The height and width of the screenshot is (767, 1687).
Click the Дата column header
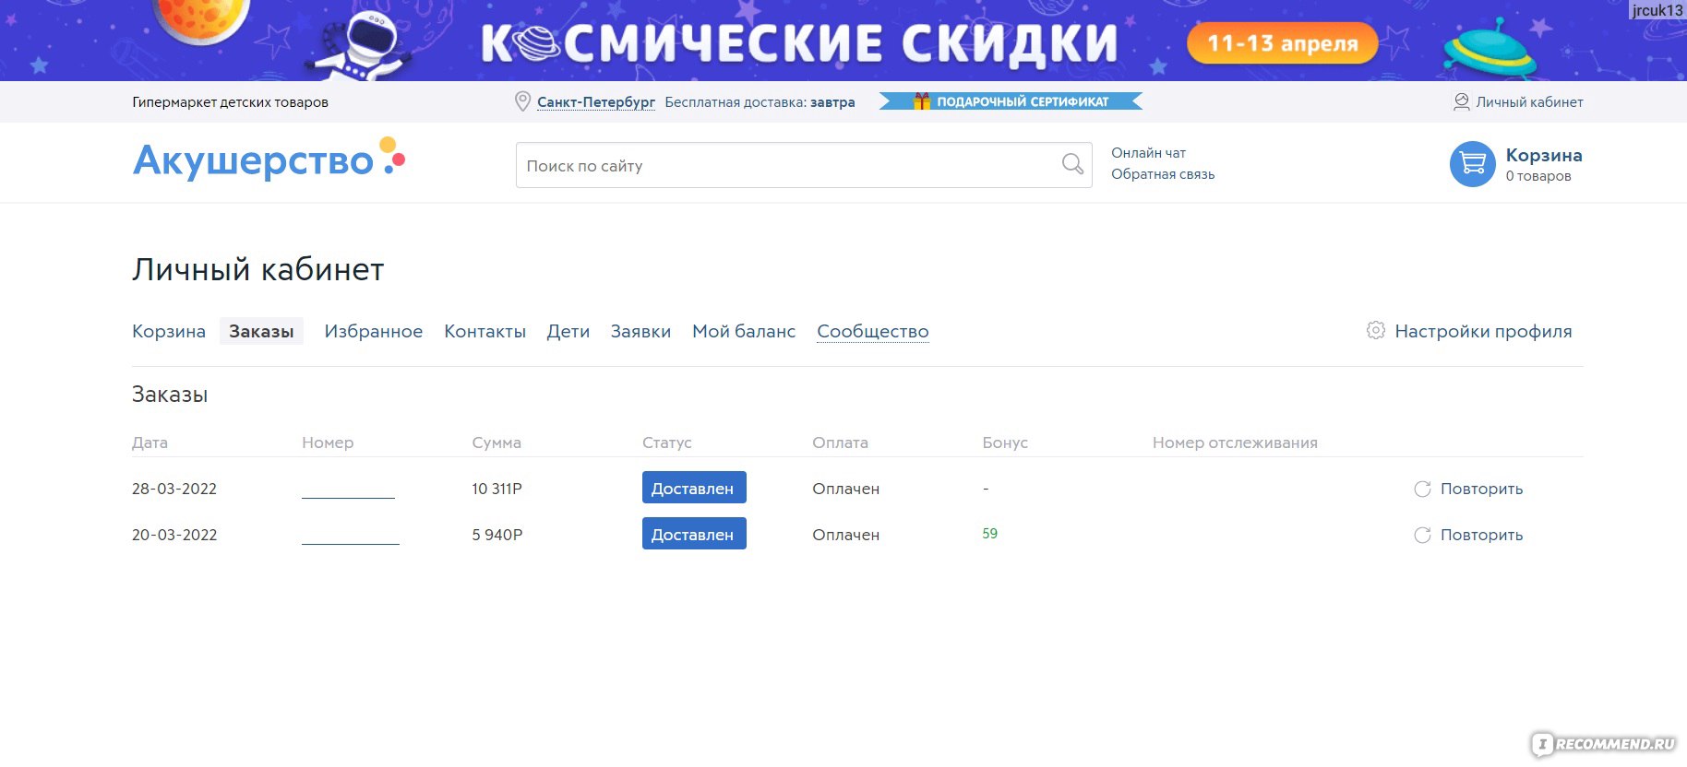(150, 442)
